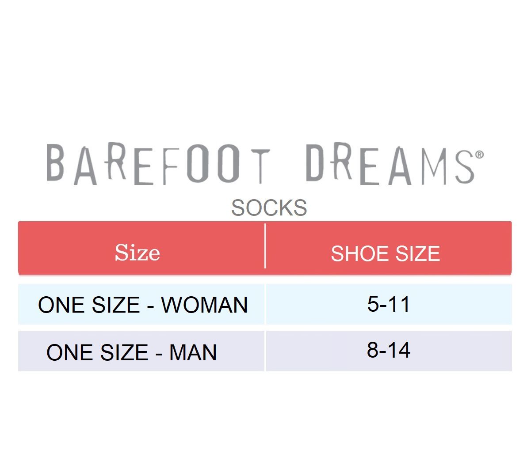Image resolution: width=531 pixels, height=472 pixels.
Task: Click the final S in the DREAMS logo
Action: tap(464, 166)
